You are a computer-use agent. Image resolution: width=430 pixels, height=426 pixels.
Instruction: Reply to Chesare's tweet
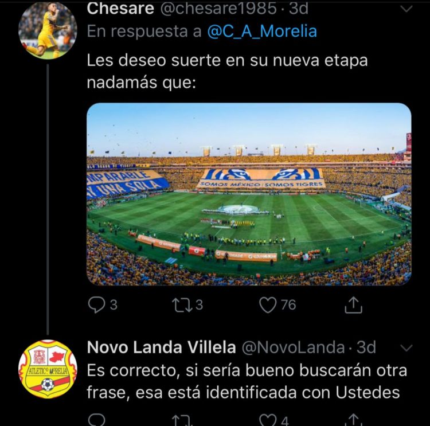(96, 305)
